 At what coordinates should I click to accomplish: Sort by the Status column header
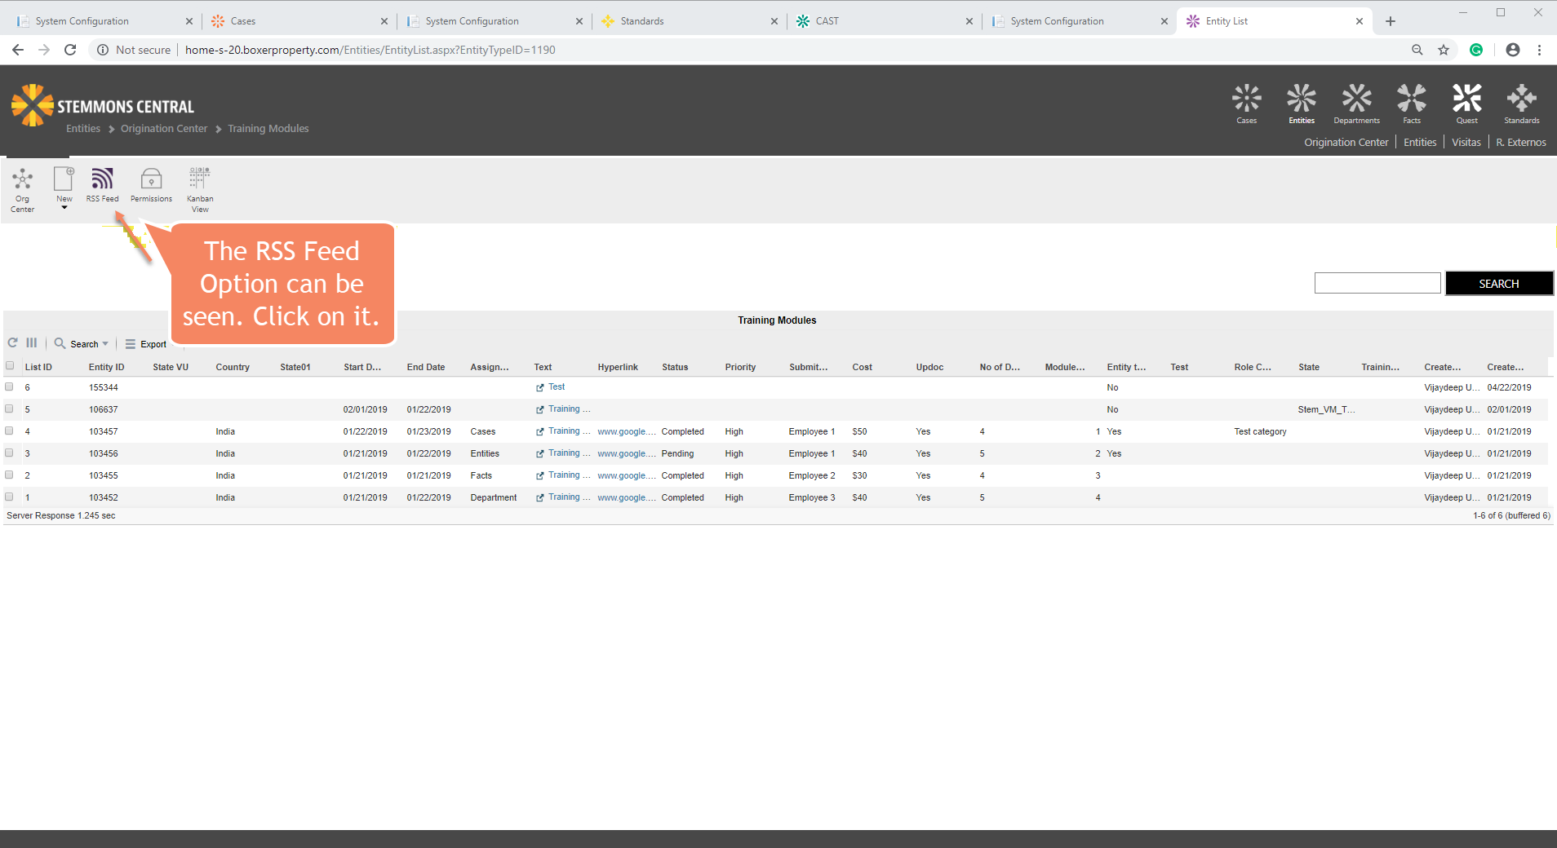point(675,367)
